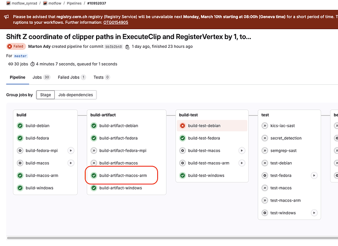The width and height of the screenshot is (338, 246).
Task: Click the passed status icon of build-macos-arm
Action: click(x=20, y=176)
